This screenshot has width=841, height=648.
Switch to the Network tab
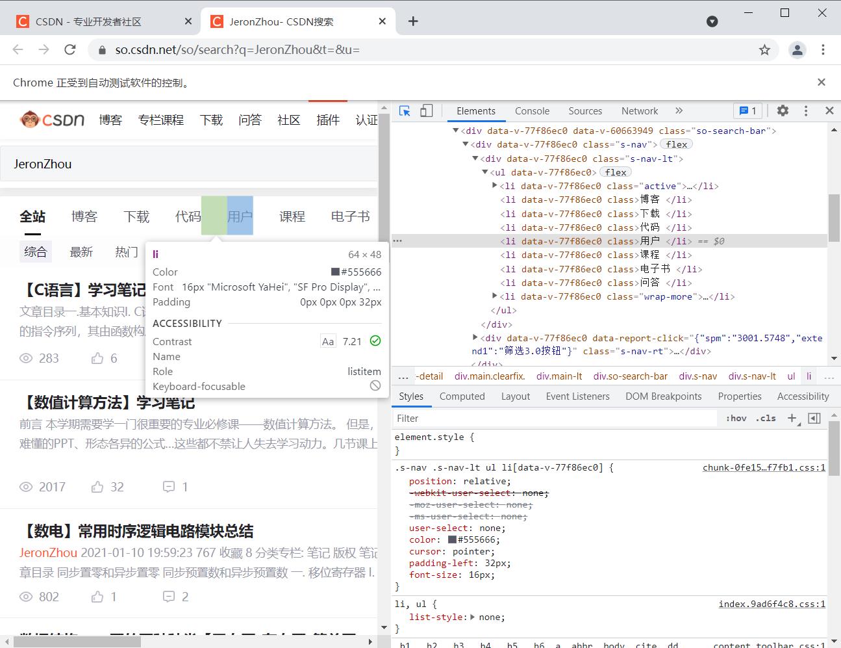[640, 111]
